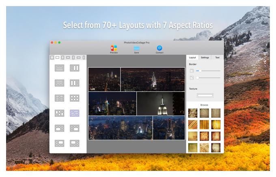Apply the cream floral striped texture
This screenshot has height=177, width=276.
[204, 148]
